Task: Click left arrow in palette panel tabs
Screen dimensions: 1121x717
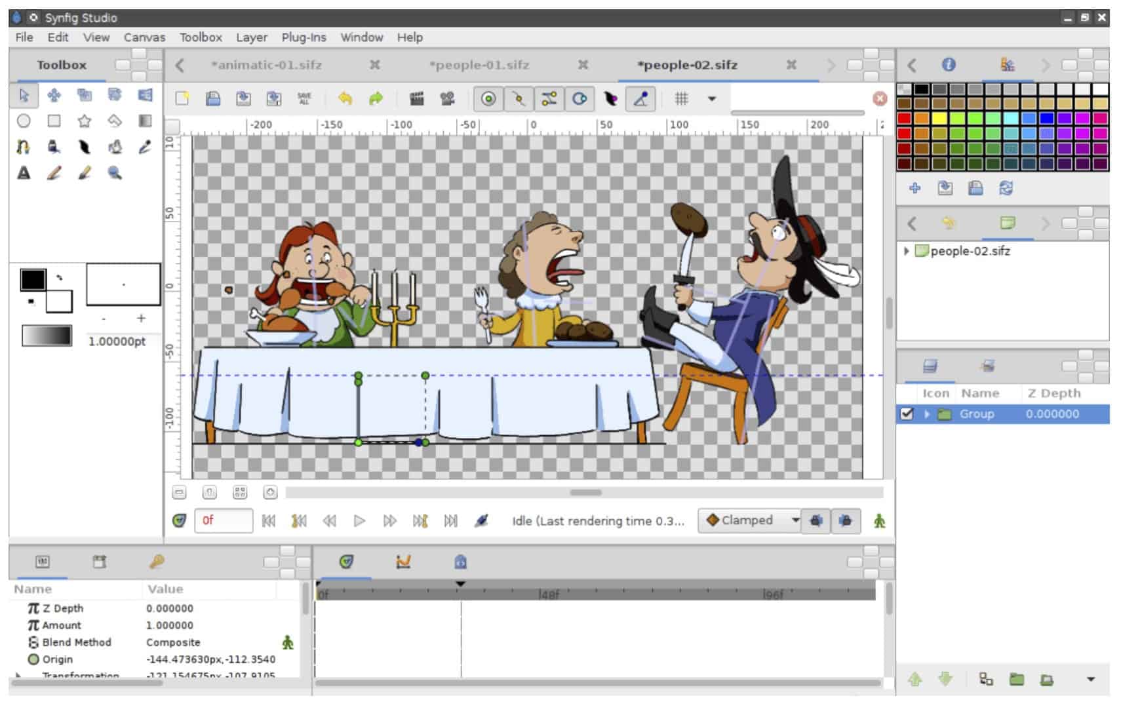Action: tap(911, 65)
